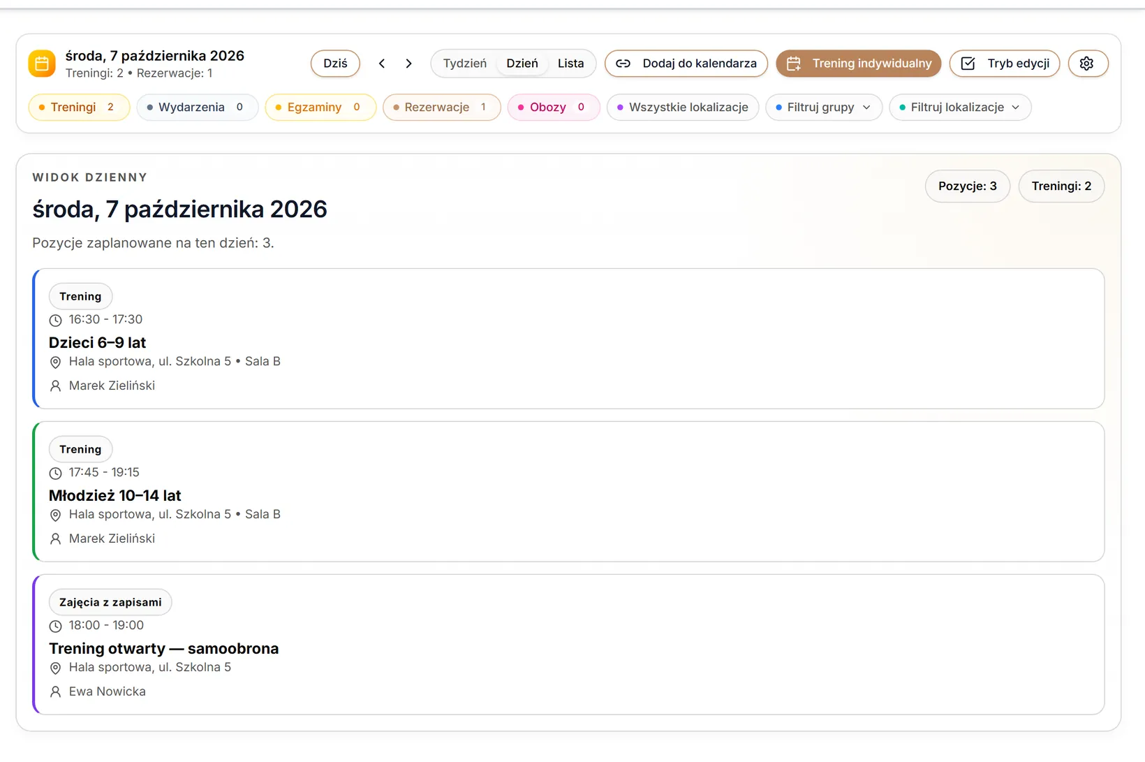
Task: Go to next day with right arrow
Action: (x=408, y=64)
